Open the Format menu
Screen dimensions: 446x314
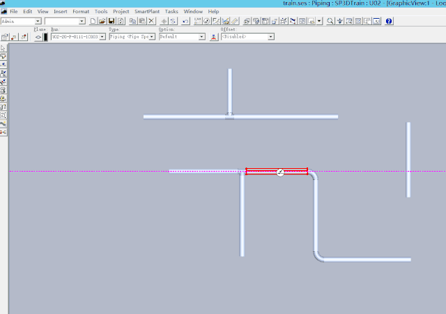tap(81, 11)
